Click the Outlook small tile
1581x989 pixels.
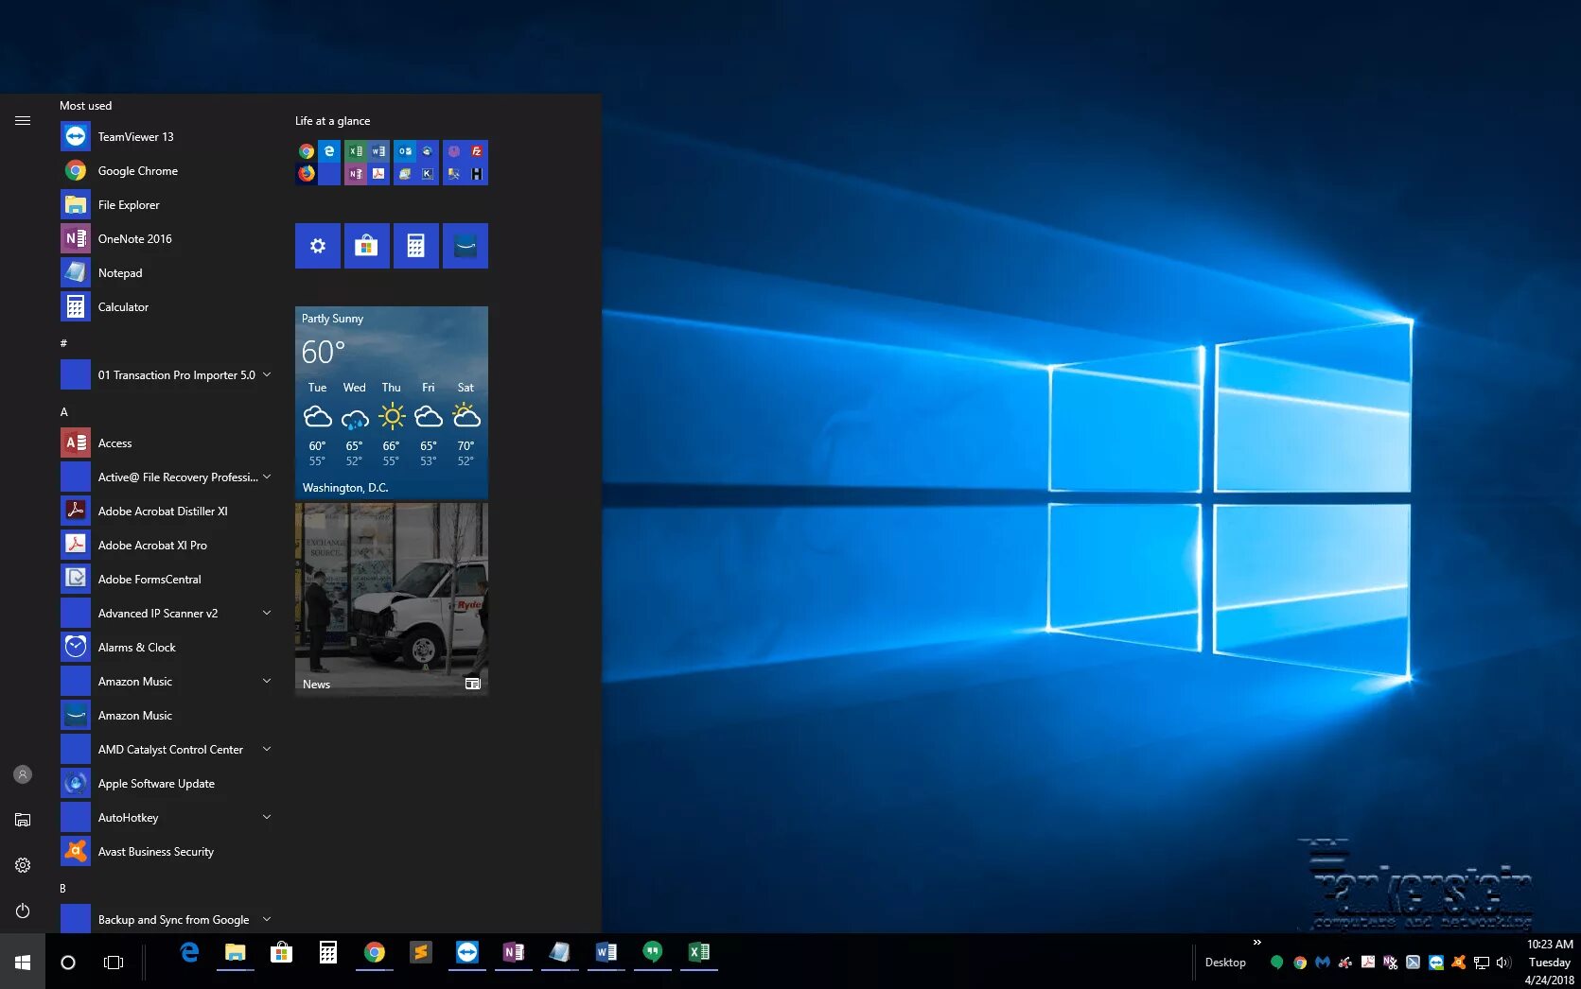[x=405, y=151]
